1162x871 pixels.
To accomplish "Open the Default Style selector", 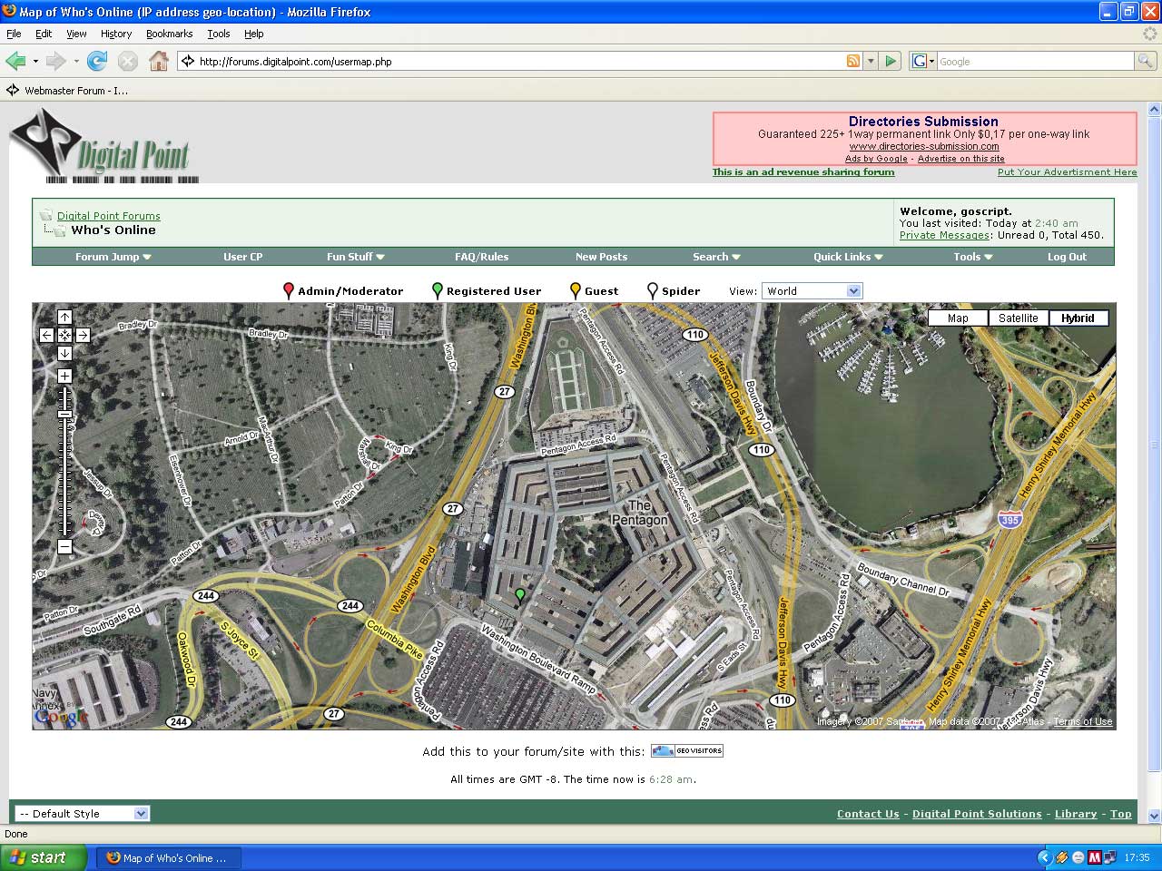I will [82, 814].
